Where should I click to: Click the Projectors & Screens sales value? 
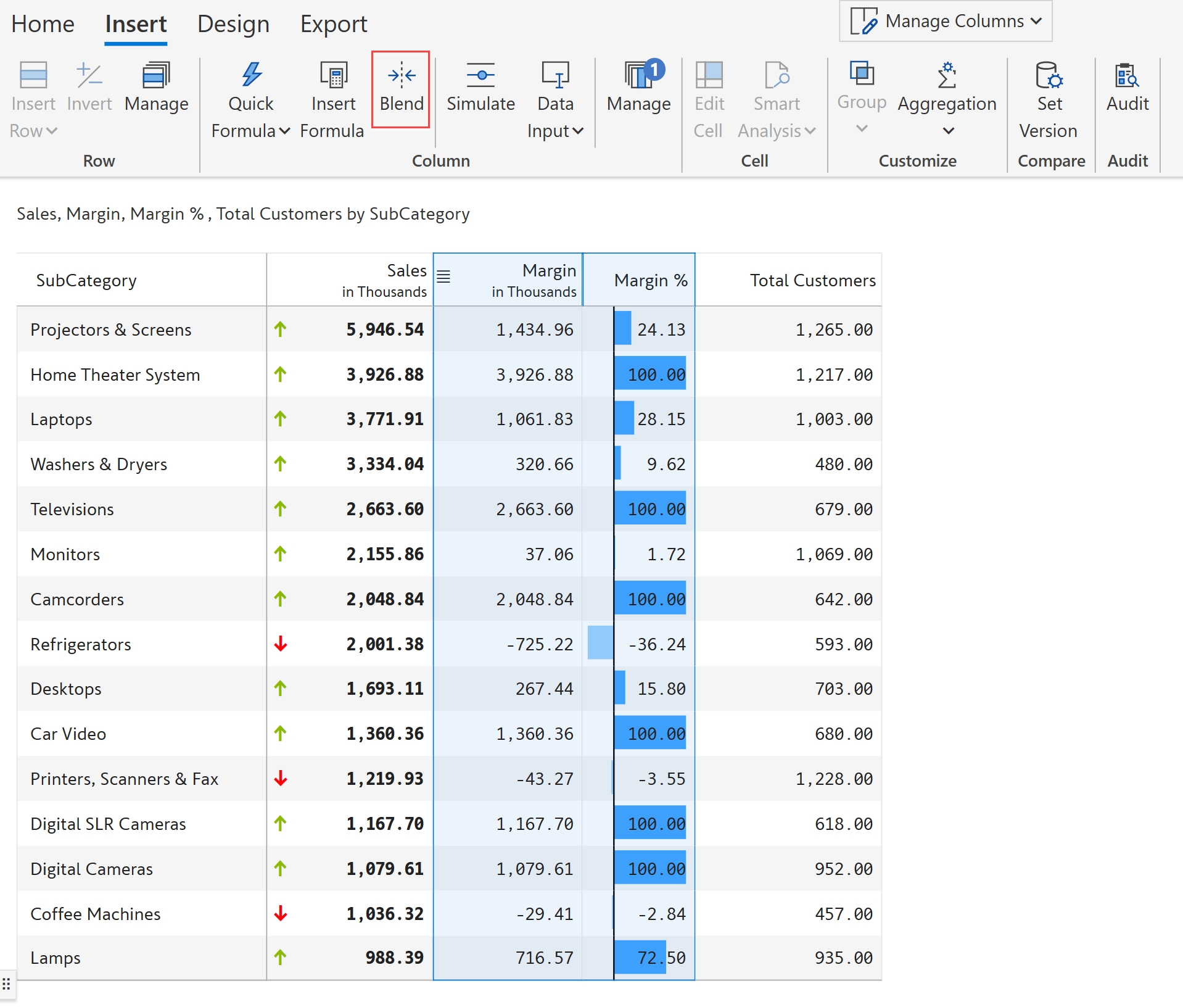384,329
